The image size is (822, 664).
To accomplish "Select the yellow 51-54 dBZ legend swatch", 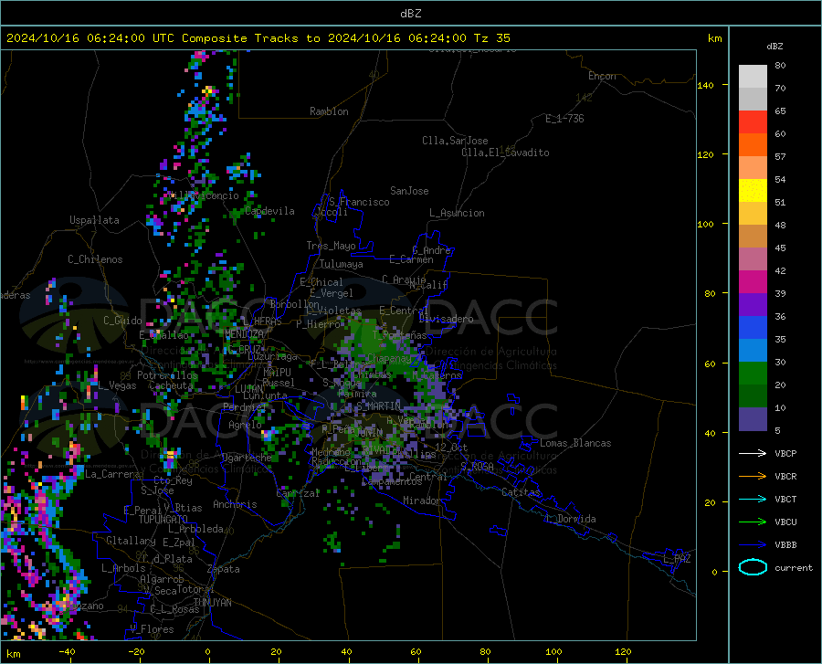I will (753, 191).
